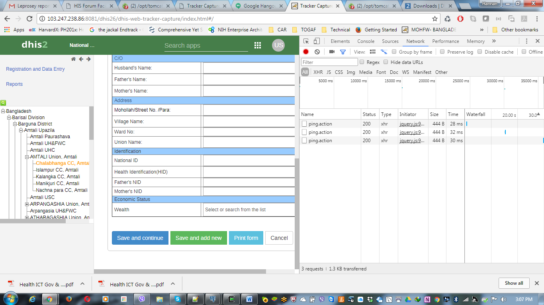Click the capture screenshots camera icon
The height and width of the screenshot is (305, 544).
tap(331, 52)
